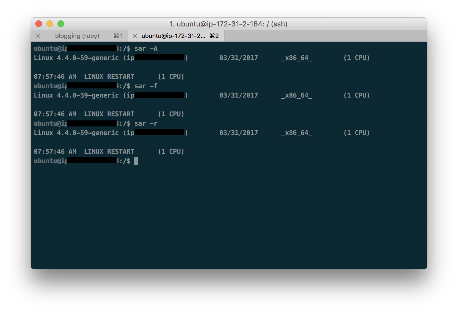Close the blogging (ruby) tab
The height and width of the screenshot is (313, 458).
tap(38, 36)
